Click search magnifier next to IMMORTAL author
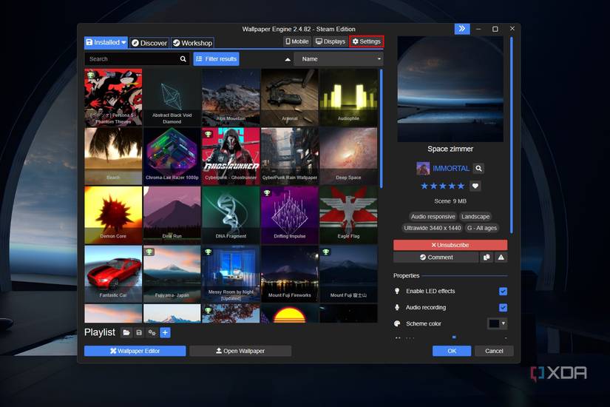Screen dimensions: 610x407 pos(478,169)
